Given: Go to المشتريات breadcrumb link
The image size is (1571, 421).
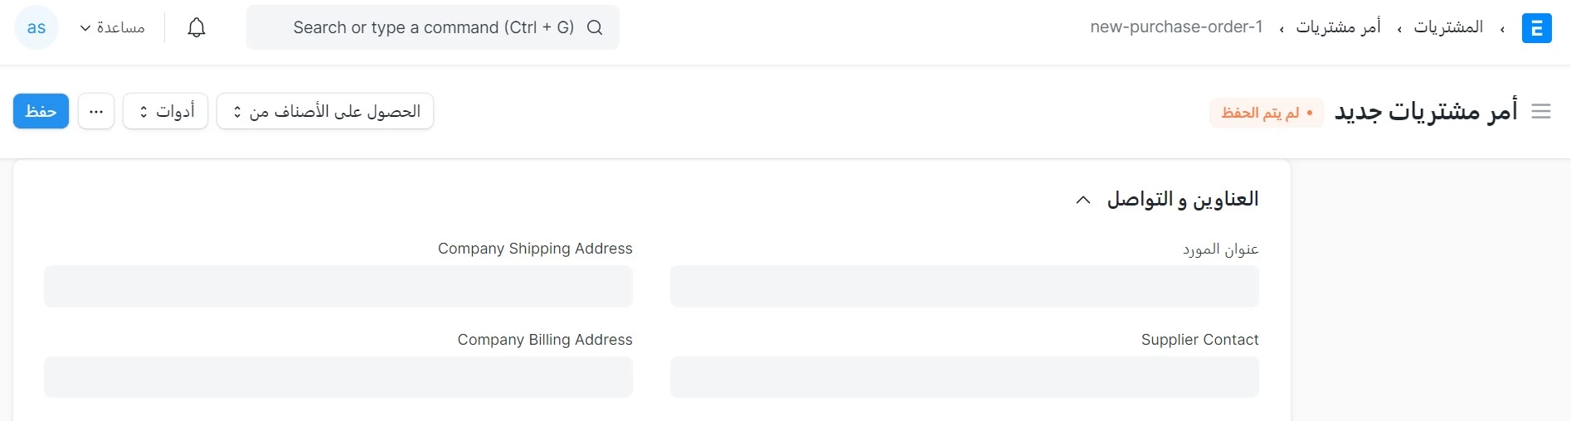Looking at the screenshot, I should 1448,27.
